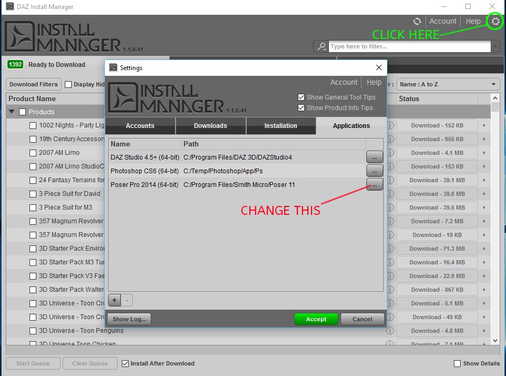Viewport: 506px width, 376px height.
Task: Open info for Download - 955 KB row
Action: [x=390, y=139]
